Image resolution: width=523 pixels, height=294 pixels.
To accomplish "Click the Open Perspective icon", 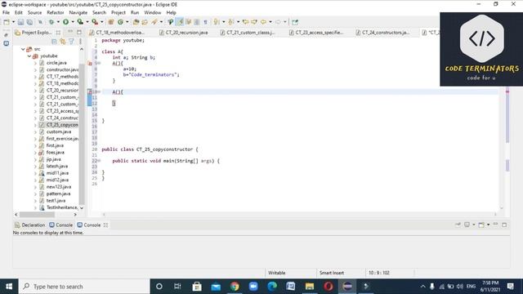I will click(295, 22).
